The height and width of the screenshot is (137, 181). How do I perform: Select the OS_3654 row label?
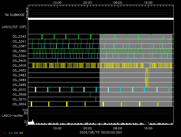coord(19,104)
